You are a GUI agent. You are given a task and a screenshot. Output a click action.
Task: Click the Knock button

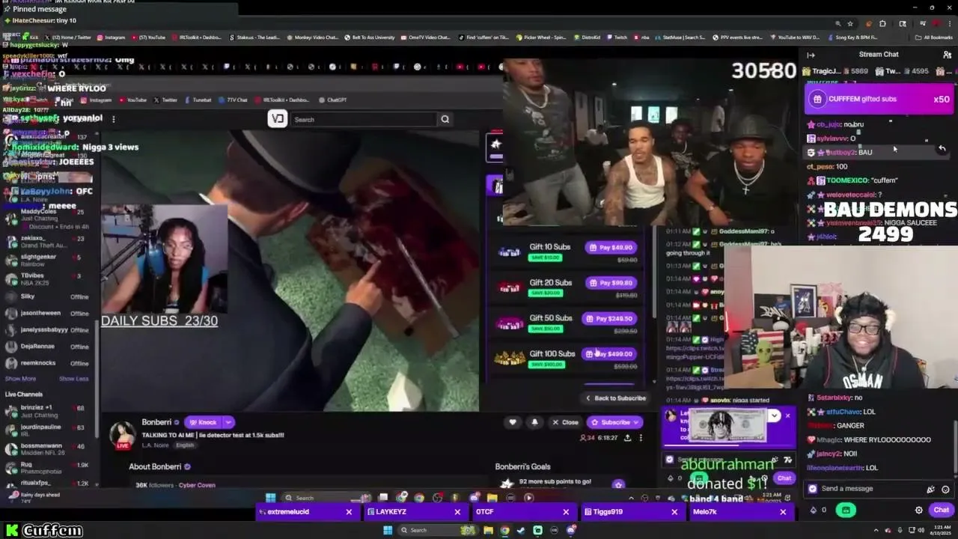point(204,422)
